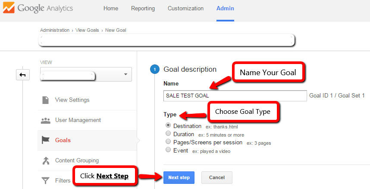Select the Event goal type
Screen dimensions: 370x189
(x=168, y=150)
